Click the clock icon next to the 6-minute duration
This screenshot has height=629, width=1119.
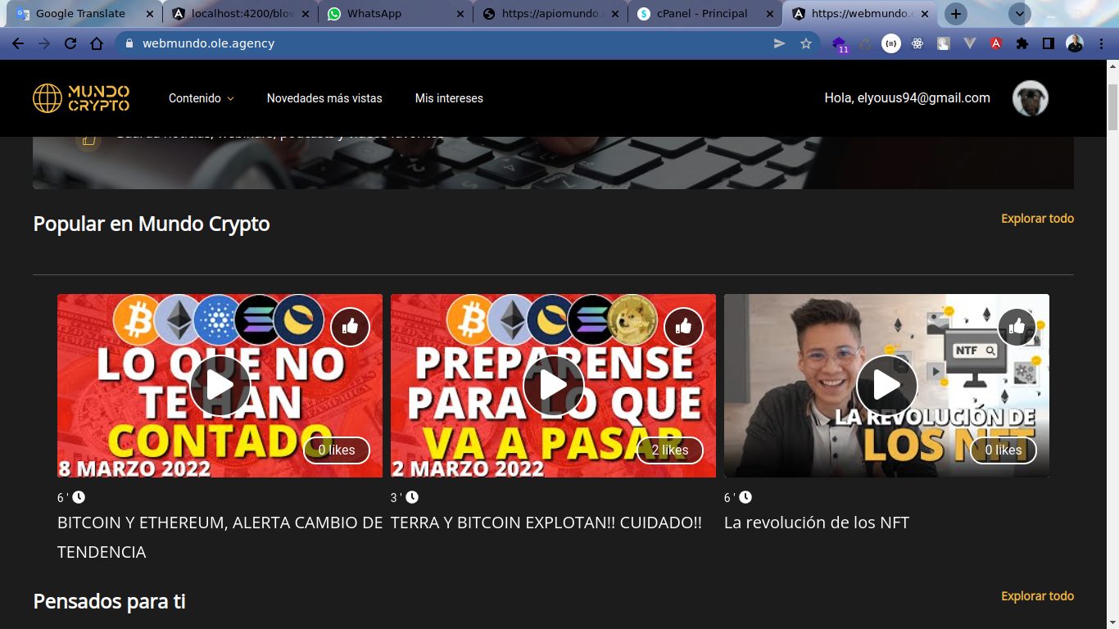79,496
